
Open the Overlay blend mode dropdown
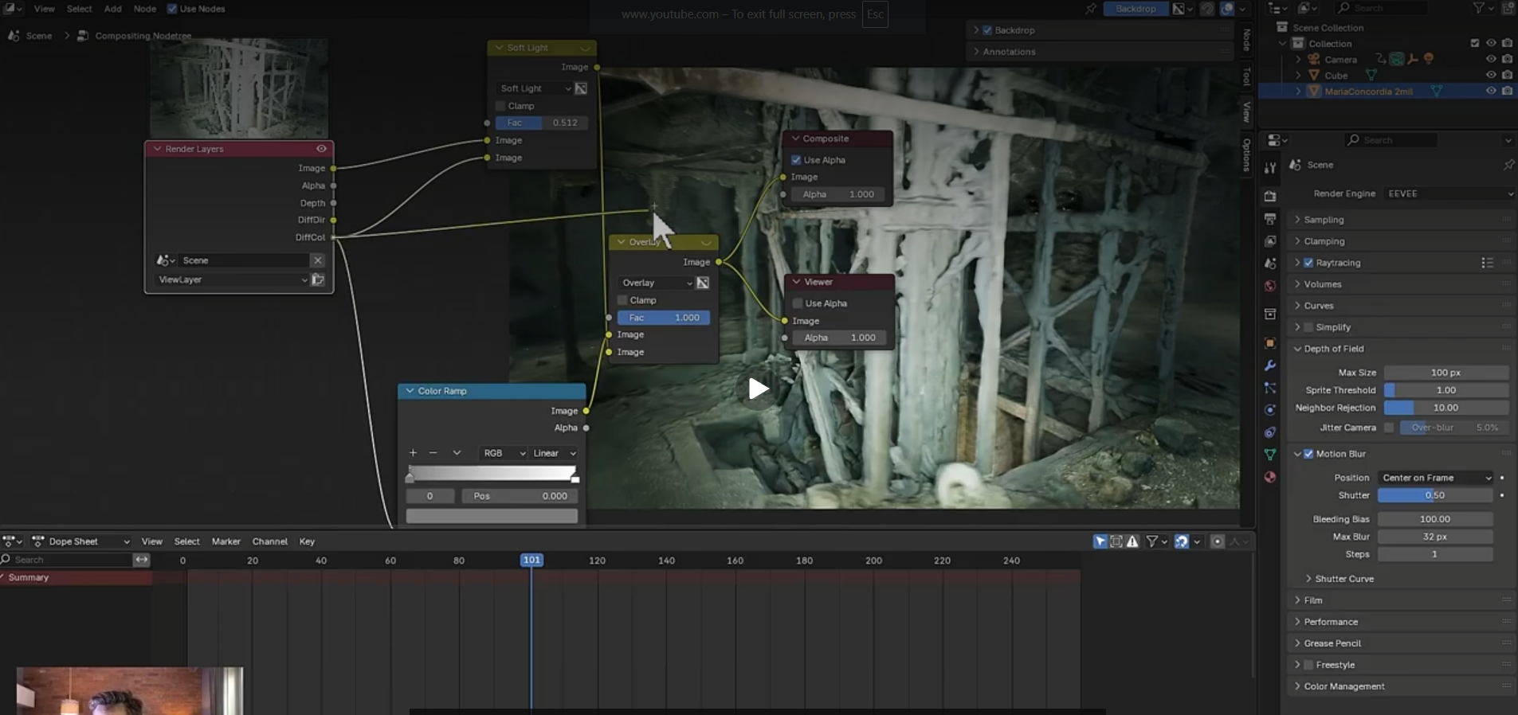(x=656, y=283)
